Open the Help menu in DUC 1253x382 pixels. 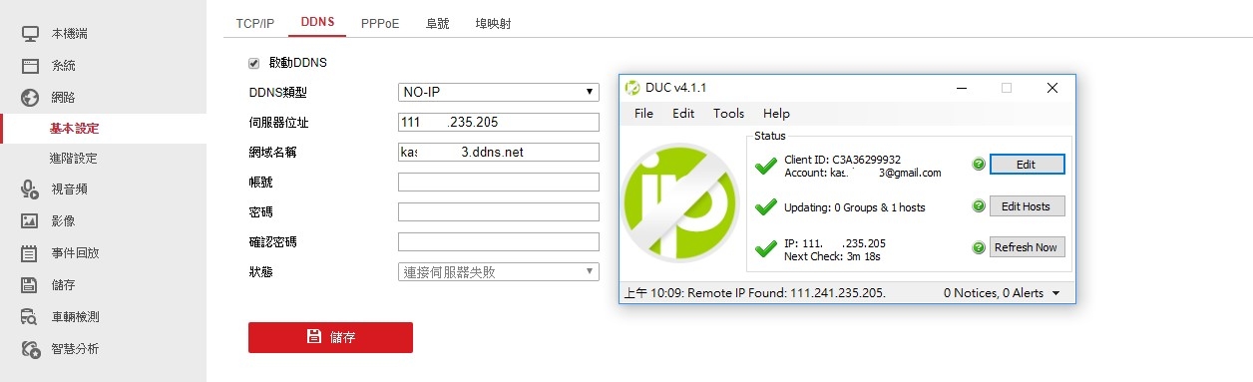[776, 114]
